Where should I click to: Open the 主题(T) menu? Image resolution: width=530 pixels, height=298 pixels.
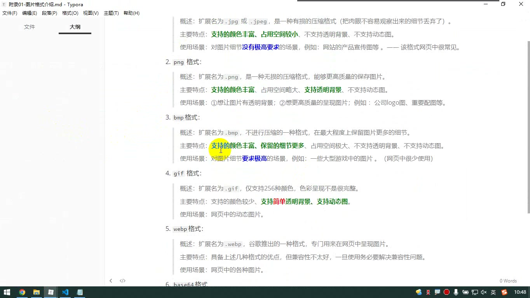[111, 13]
